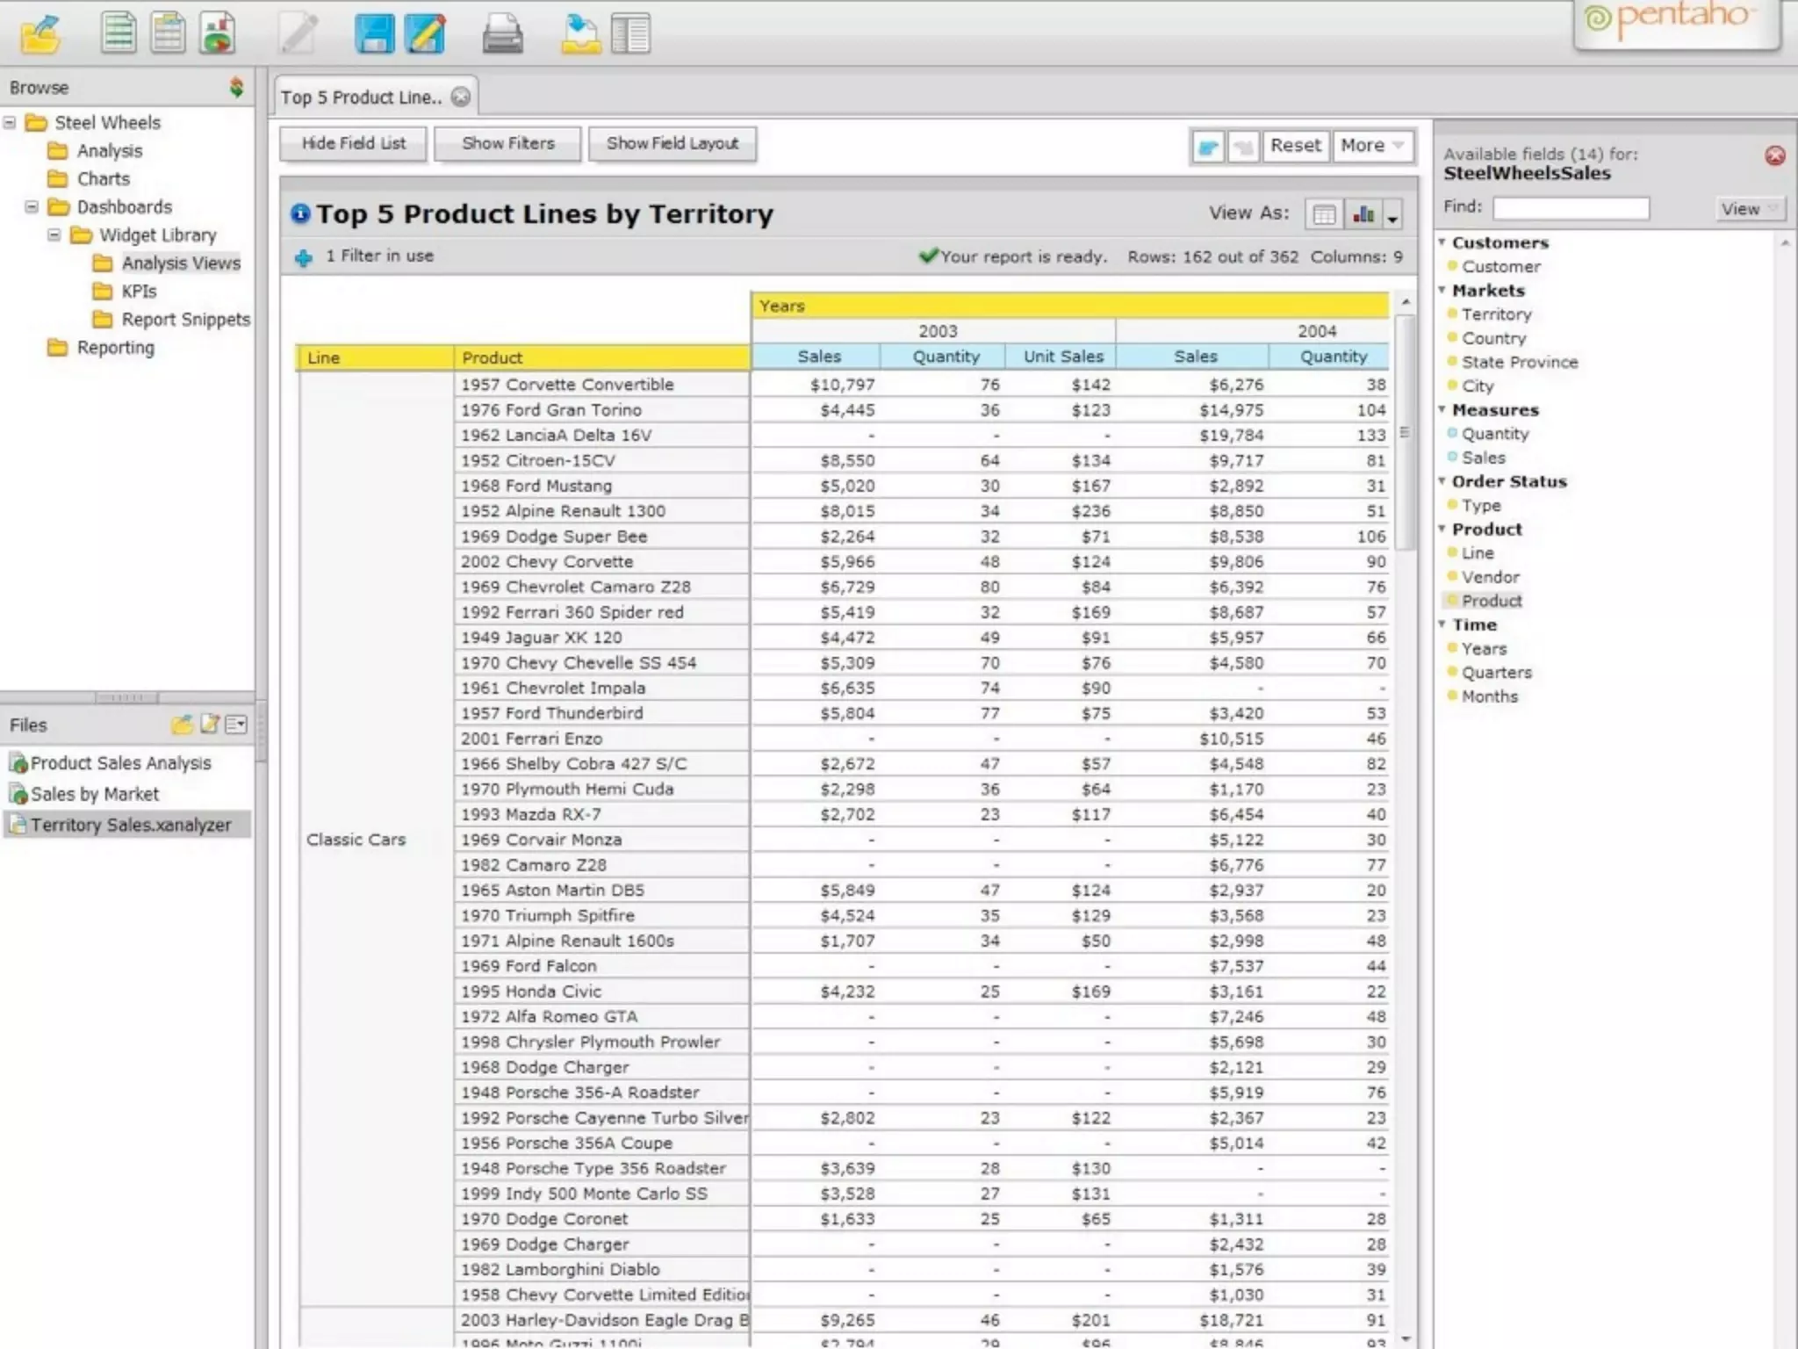Click the Show Filters button
This screenshot has width=1798, height=1349.
507,143
